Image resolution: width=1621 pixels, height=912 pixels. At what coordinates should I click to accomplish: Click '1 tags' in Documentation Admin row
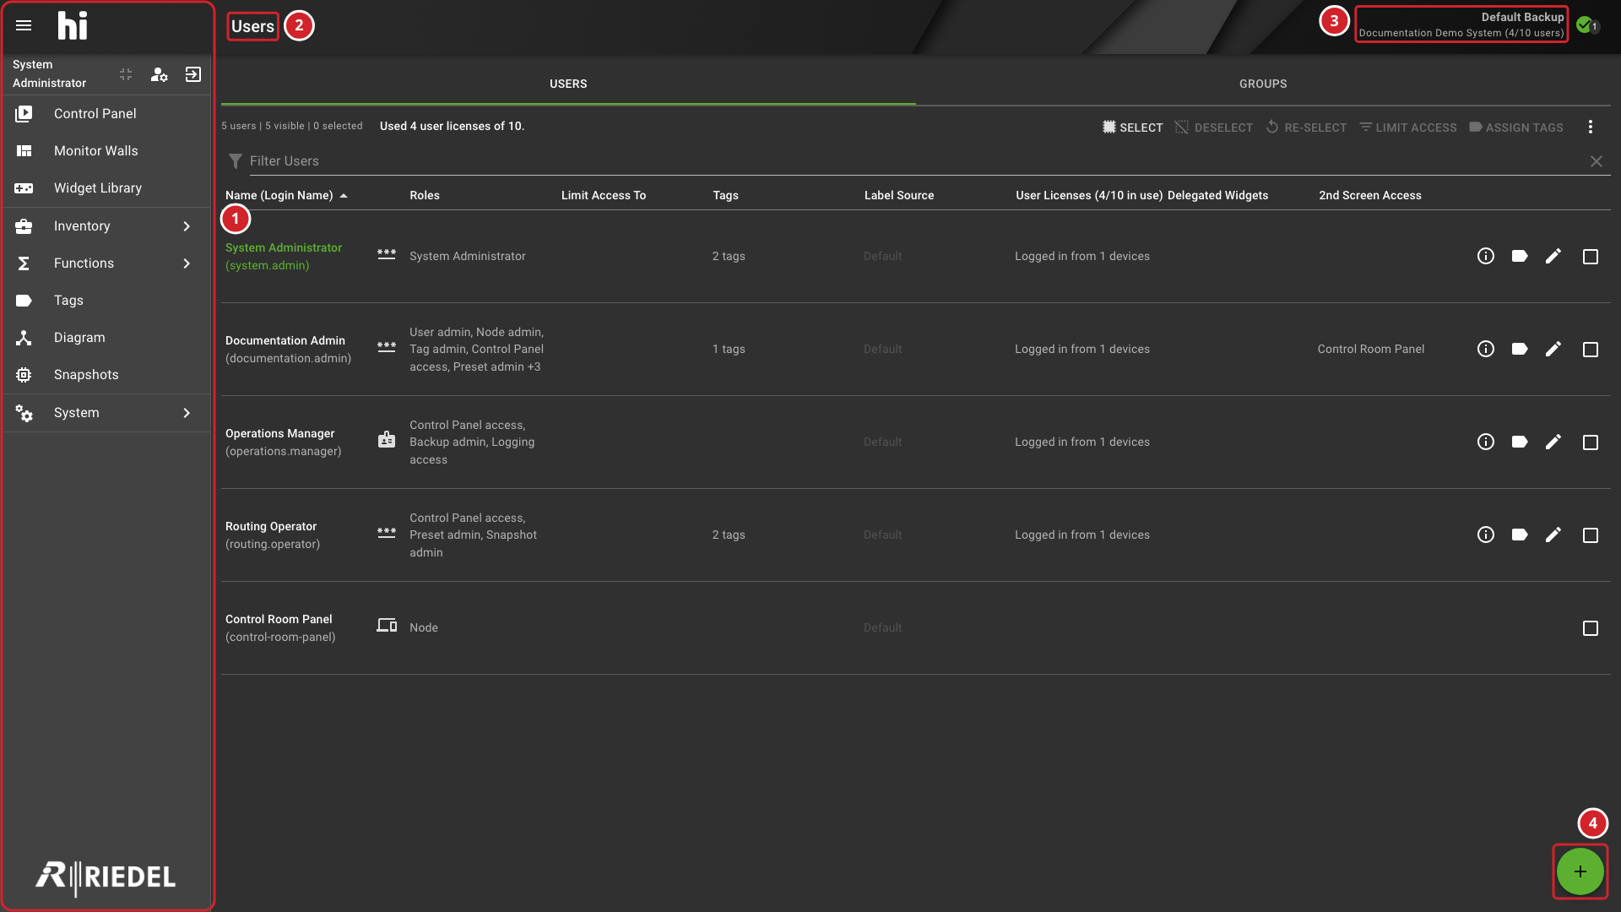click(x=729, y=349)
